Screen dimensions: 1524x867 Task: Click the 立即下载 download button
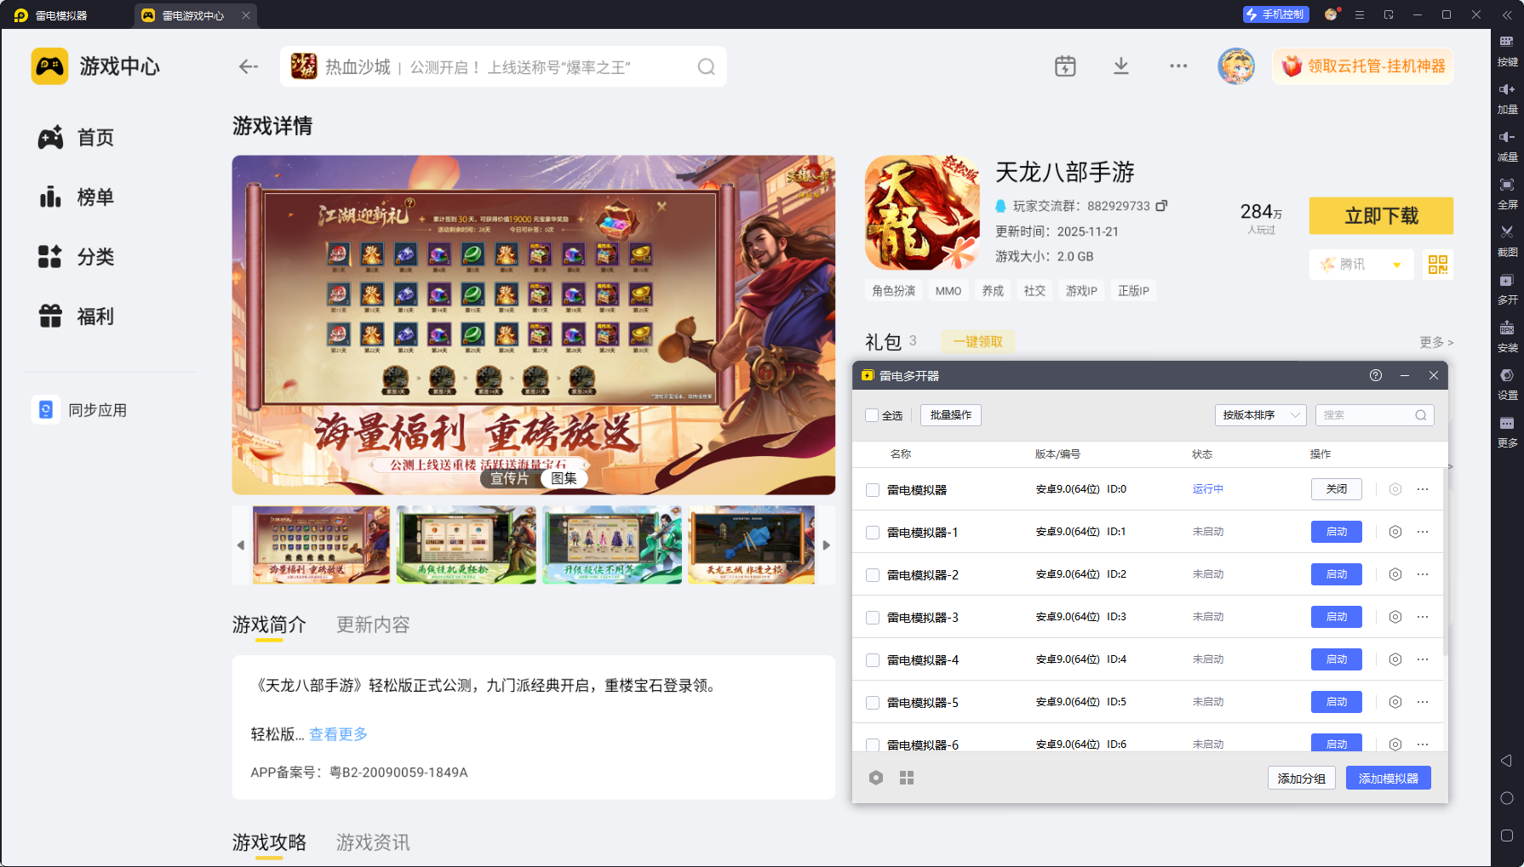point(1381,216)
